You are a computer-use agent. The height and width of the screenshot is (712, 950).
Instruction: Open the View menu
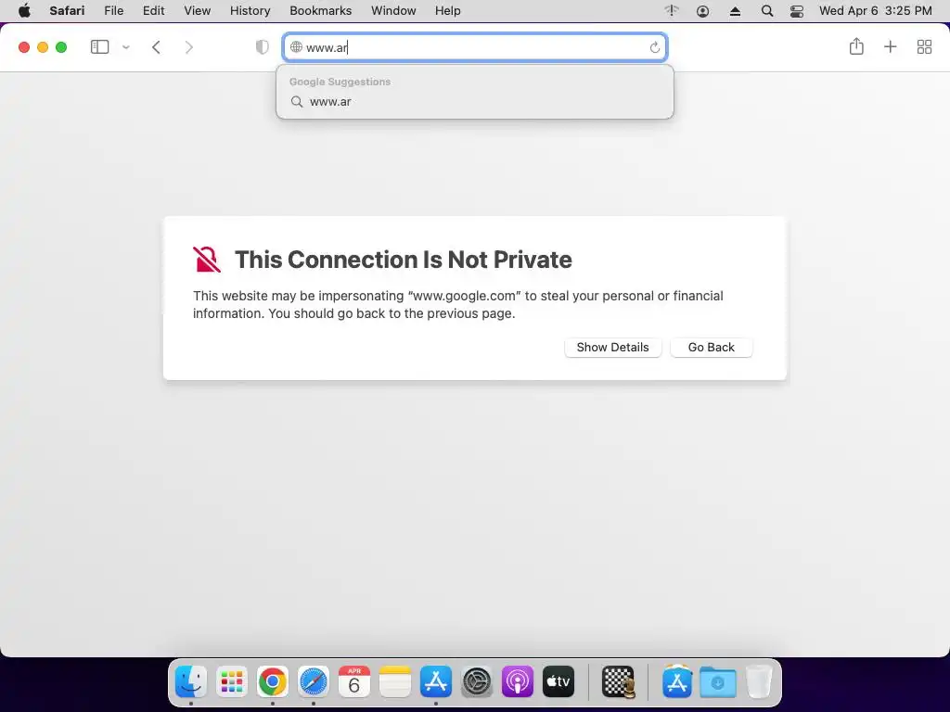198,11
